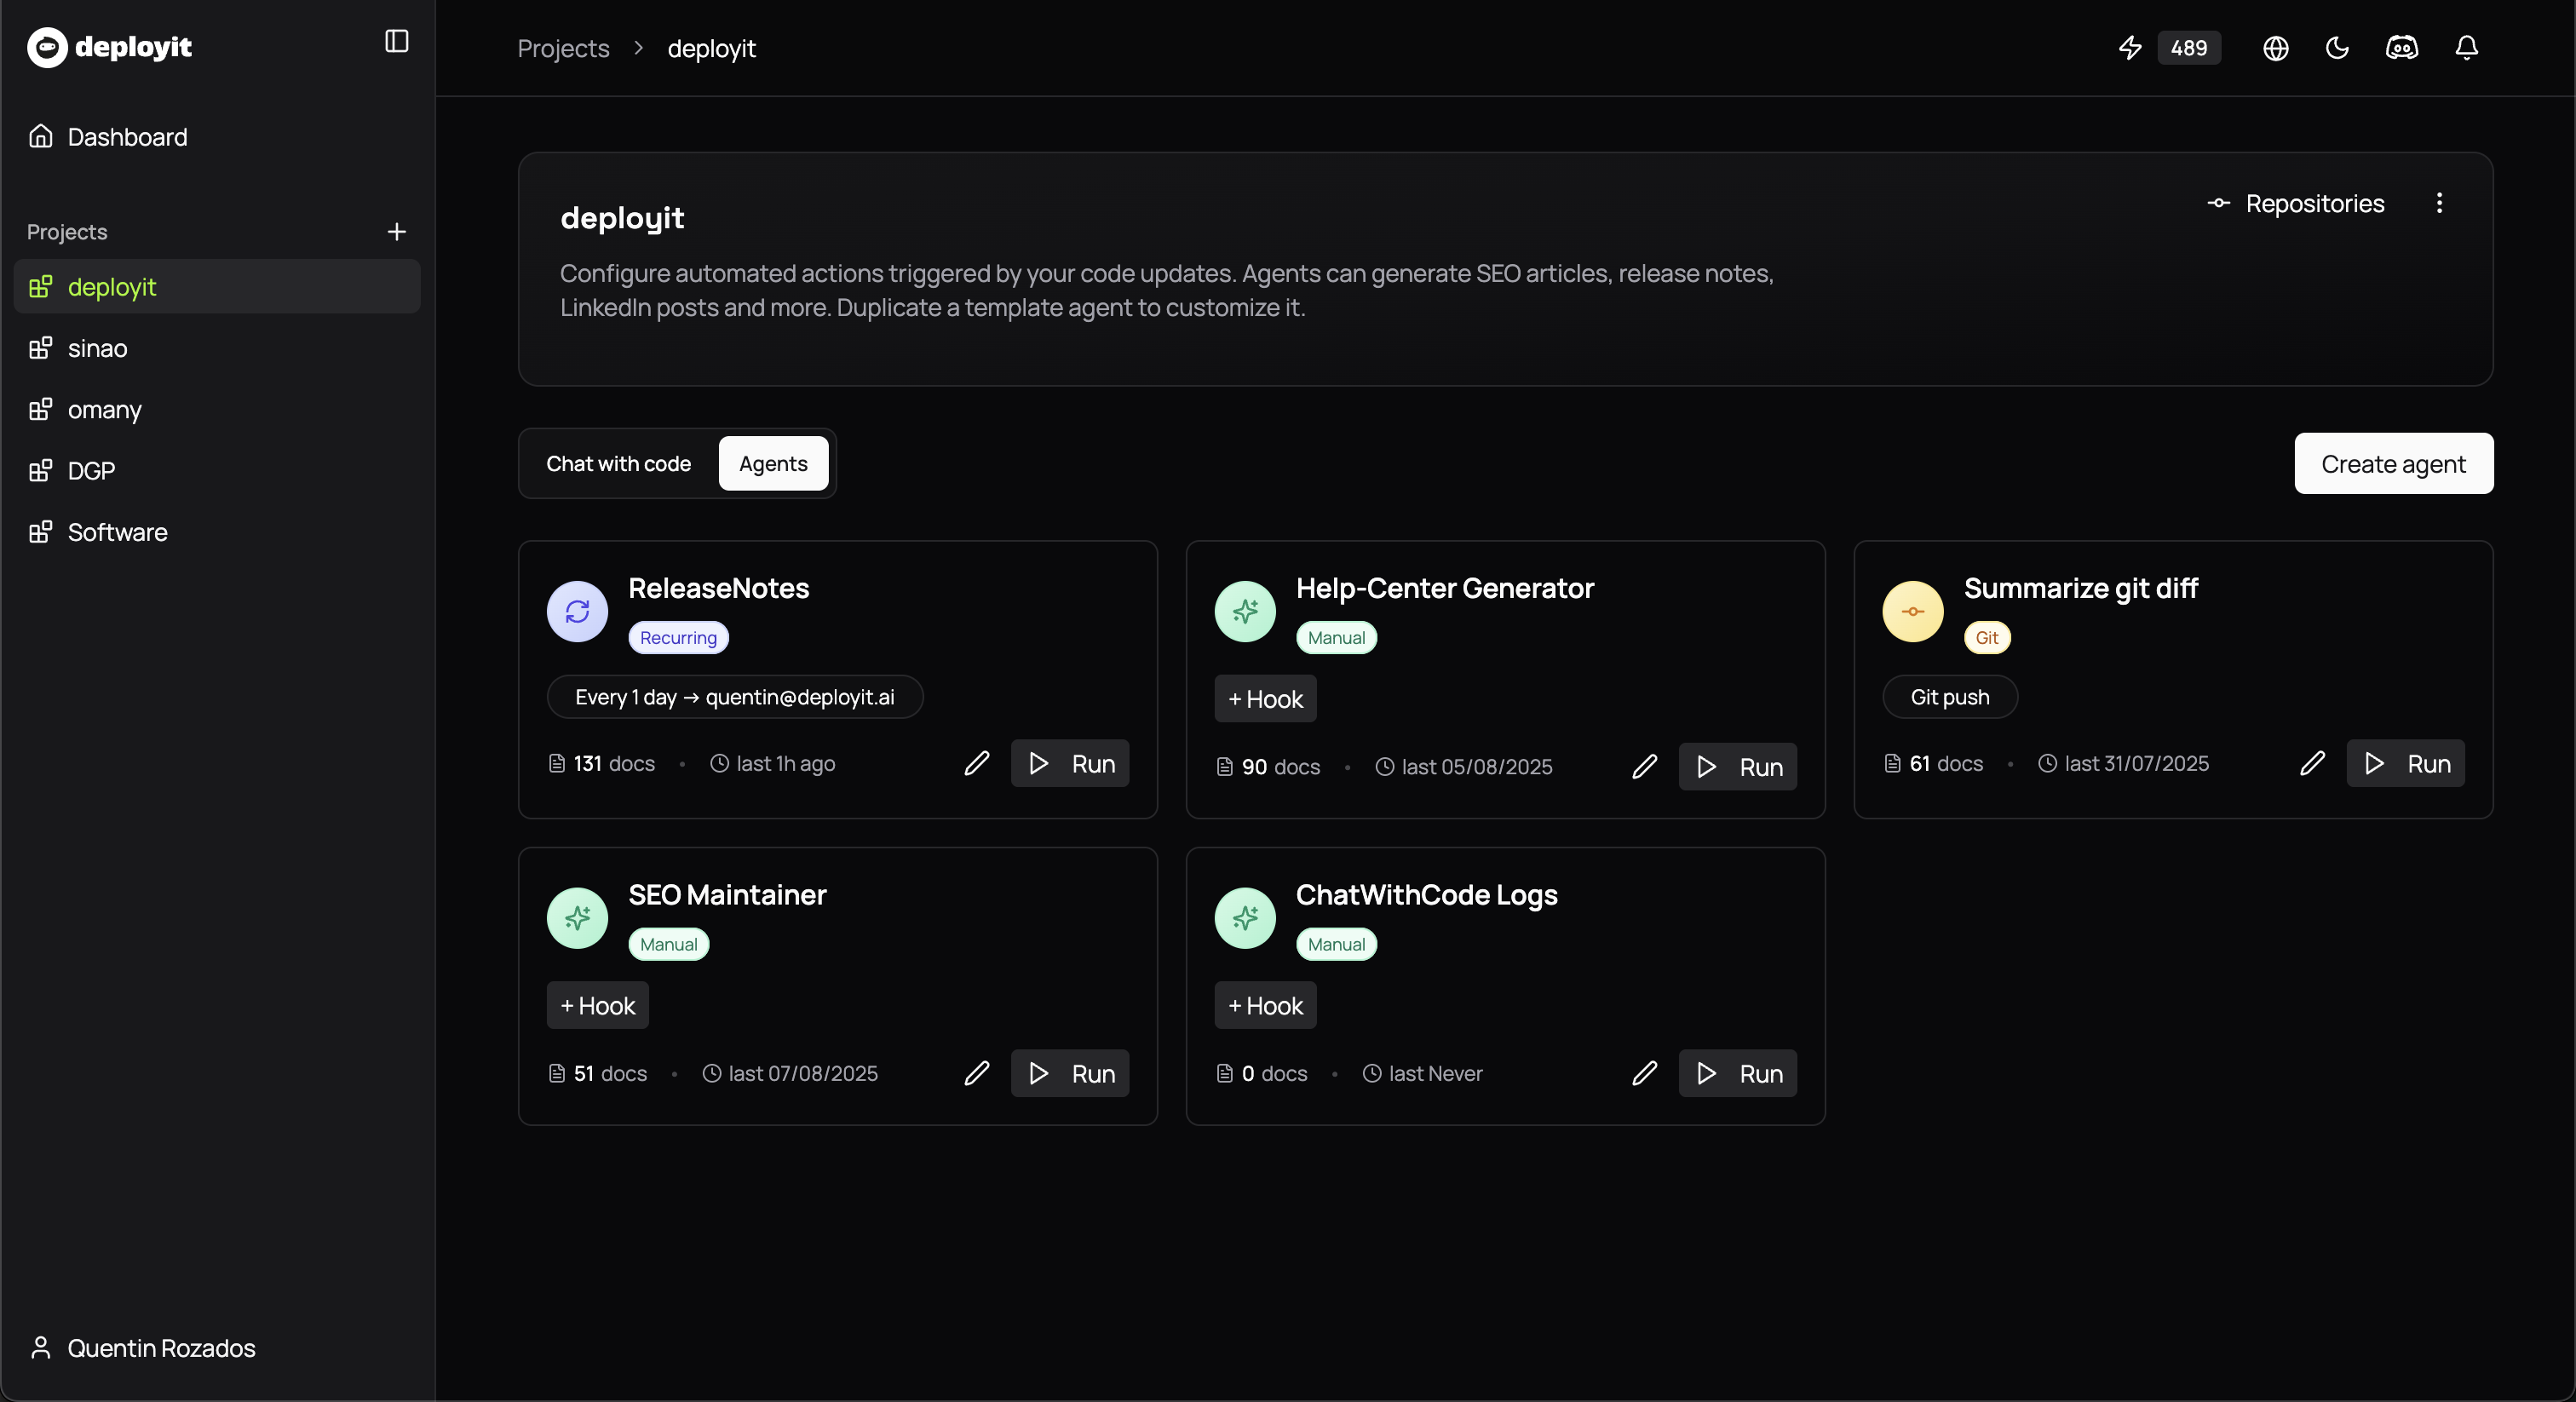Edit Summarize git diff agent pencil

click(x=2312, y=764)
